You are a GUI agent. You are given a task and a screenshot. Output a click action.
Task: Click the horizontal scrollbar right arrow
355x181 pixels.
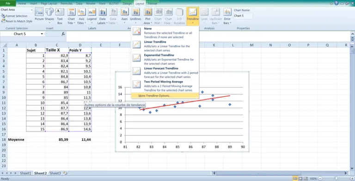346,173
